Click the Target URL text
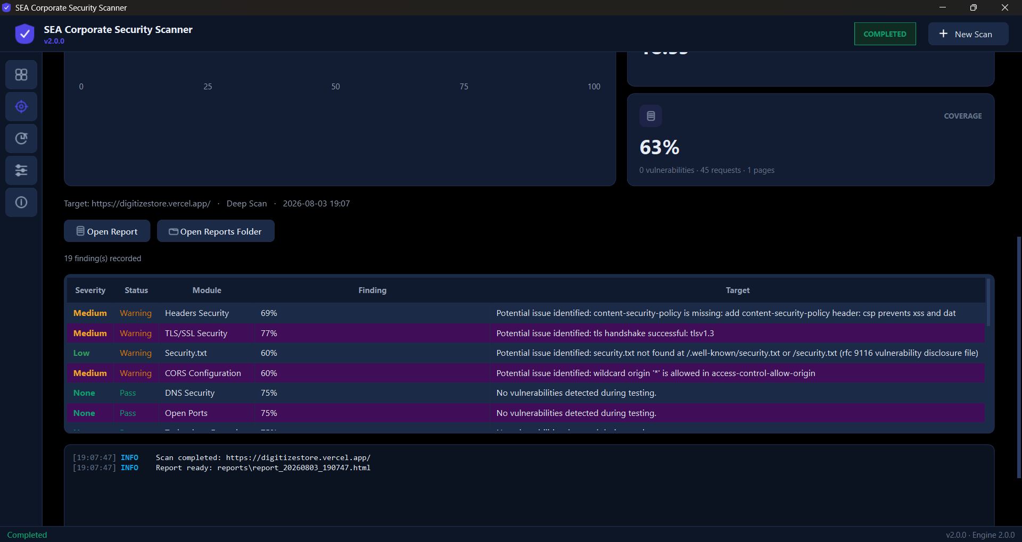 (x=137, y=204)
